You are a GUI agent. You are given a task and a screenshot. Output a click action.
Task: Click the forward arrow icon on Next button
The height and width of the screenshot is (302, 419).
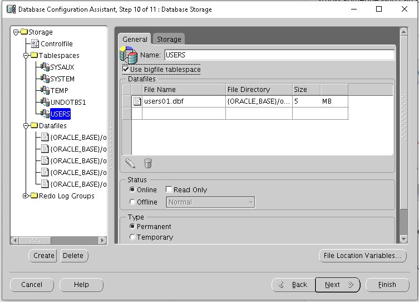click(x=351, y=285)
